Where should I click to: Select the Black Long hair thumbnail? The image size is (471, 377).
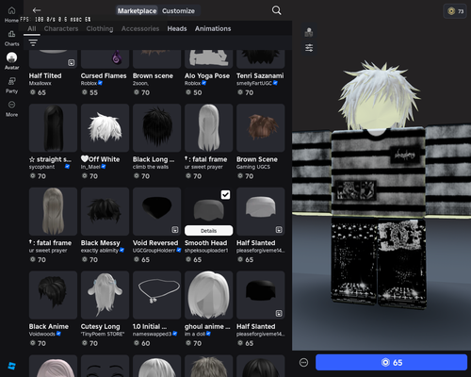tap(157, 128)
